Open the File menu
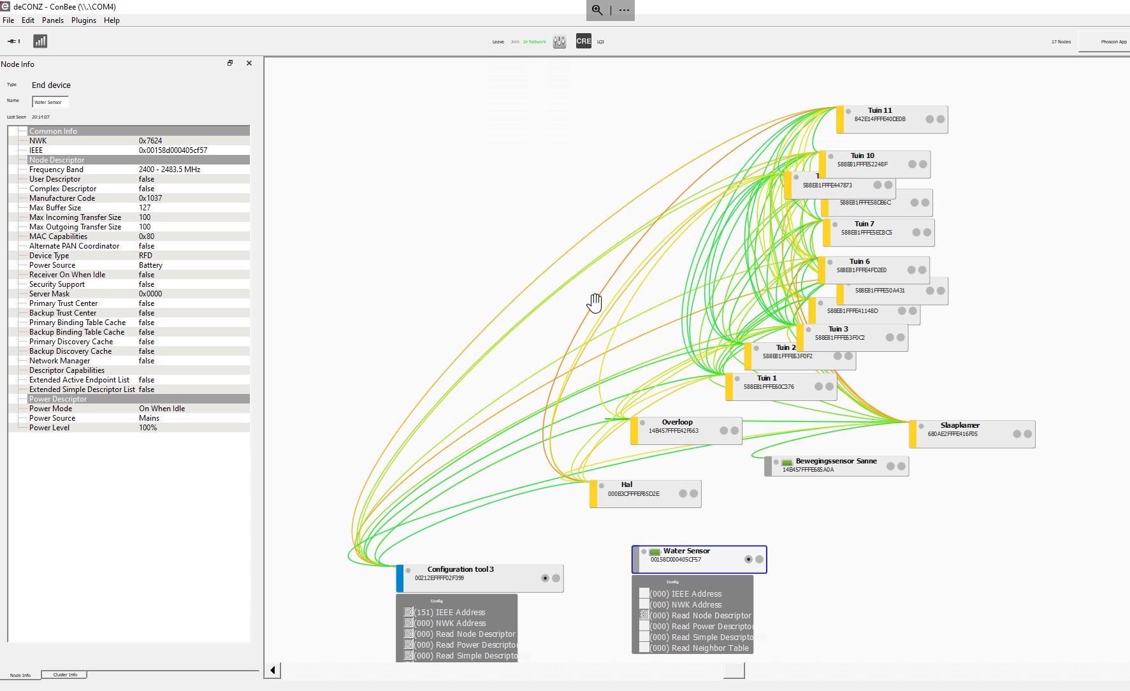The height and width of the screenshot is (691, 1130). [x=8, y=20]
